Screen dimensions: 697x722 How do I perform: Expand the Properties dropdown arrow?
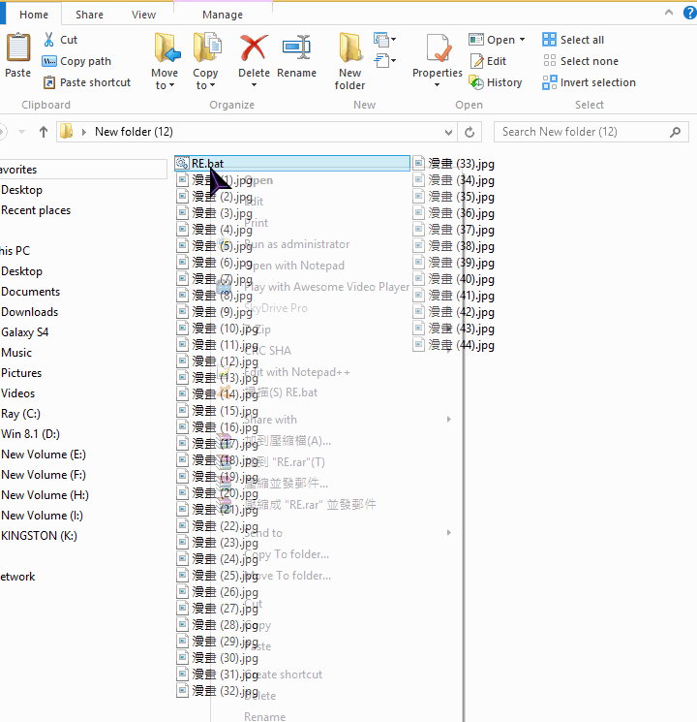pyautogui.click(x=437, y=84)
